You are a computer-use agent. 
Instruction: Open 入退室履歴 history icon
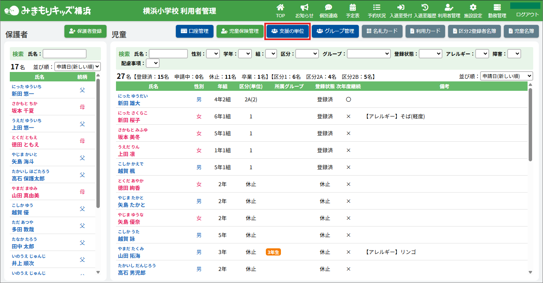[x=425, y=8]
